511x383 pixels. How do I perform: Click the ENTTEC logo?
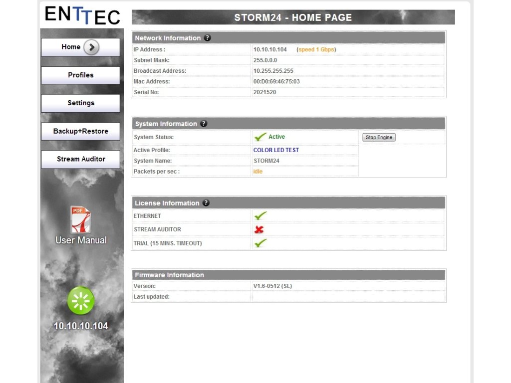coord(82,15)
